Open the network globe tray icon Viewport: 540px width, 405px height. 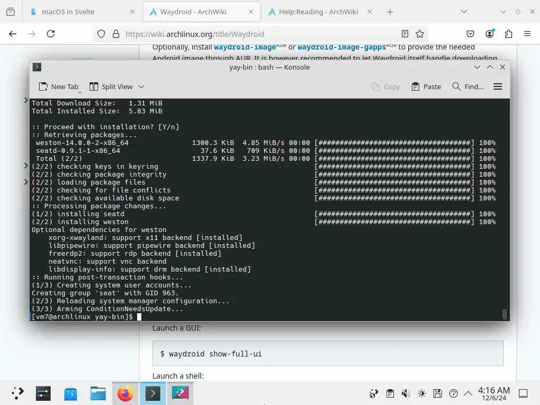click(x=374, y=393)
